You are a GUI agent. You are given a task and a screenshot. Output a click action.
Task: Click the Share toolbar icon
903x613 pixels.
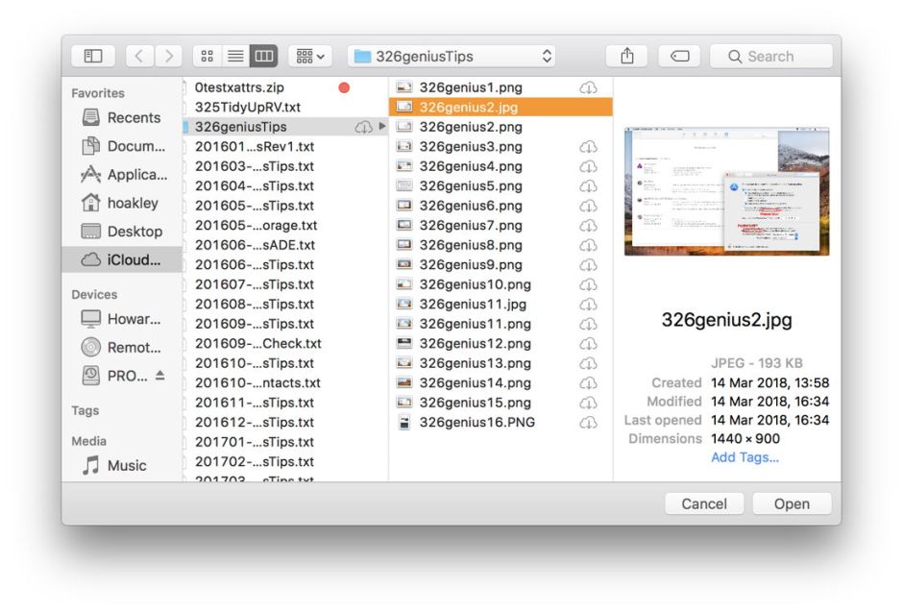coord(627,56)
